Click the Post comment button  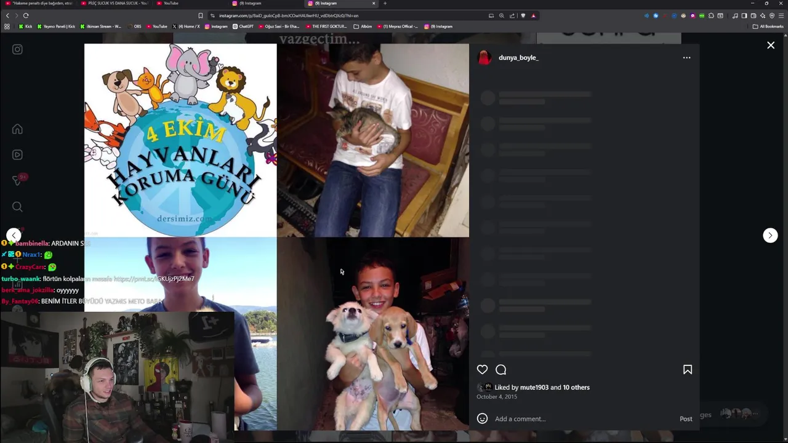point(686,419)
